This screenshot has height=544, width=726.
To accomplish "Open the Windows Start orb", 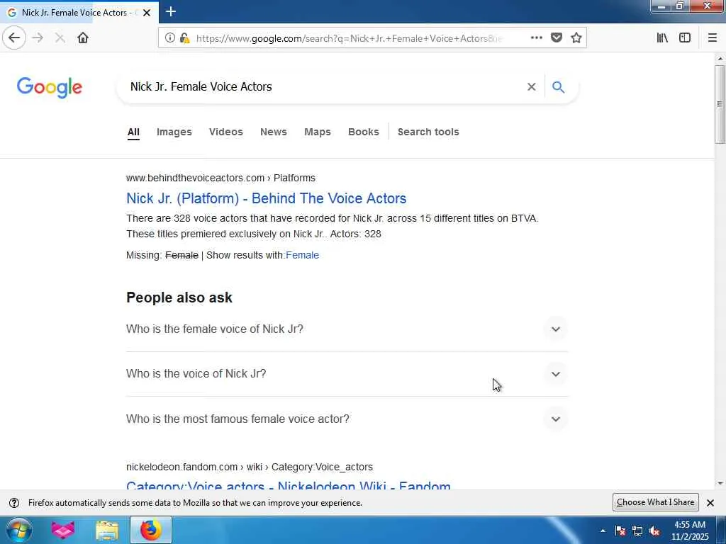I will pyautogui.click(x=18, y=530).
